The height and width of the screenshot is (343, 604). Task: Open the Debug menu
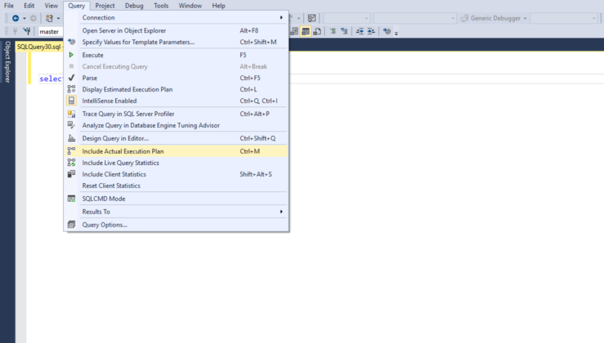(134, 5)
